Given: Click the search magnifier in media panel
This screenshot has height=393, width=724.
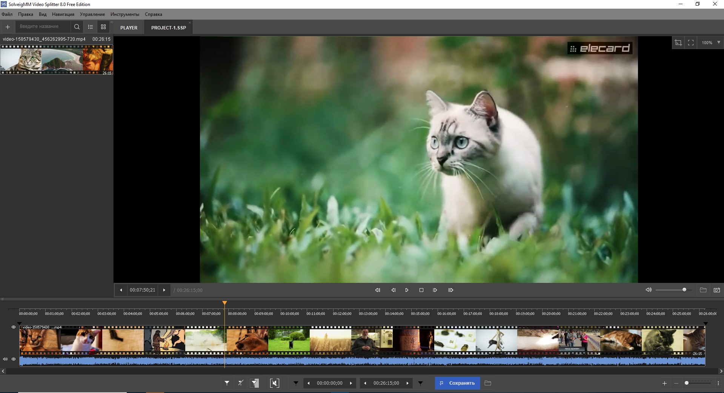Looking at the screenshot, I should click(77, 27).
